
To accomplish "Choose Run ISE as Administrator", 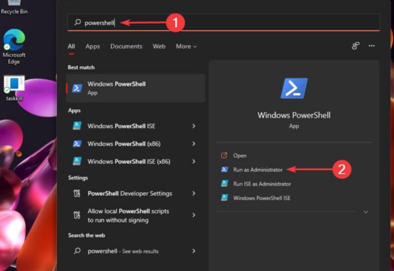I will [x=261, y=184].
